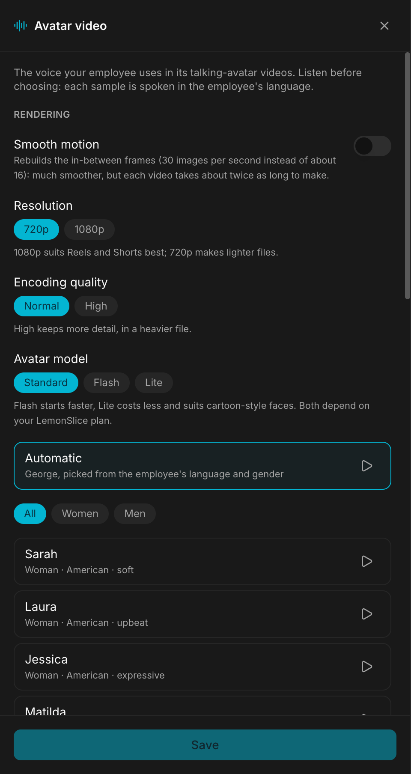This screenshot has height=774, width=411.
Task: Click the RENDERING section heading
Action: (x=42, y=115)
